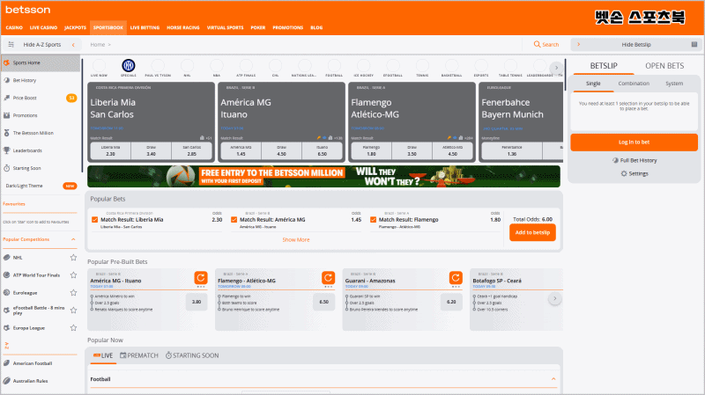
Task: Switch to the Prematch tab
Action: tap(139, 355)
